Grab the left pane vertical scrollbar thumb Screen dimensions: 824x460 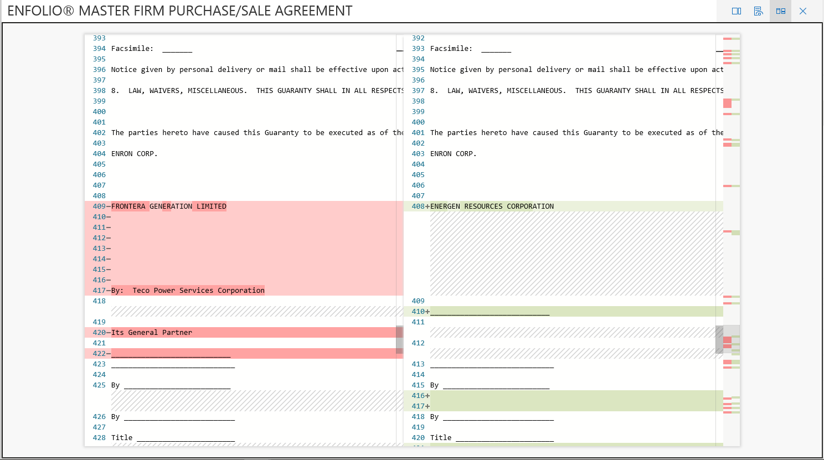click(x=399, y=340)
